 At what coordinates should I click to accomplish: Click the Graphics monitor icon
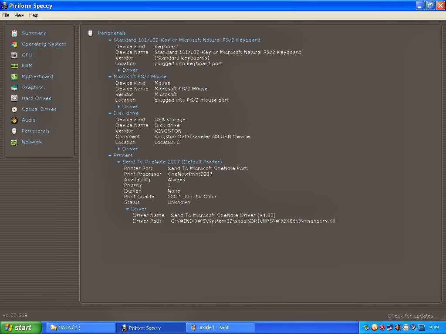pyautogui.click(x=14, y=88)
